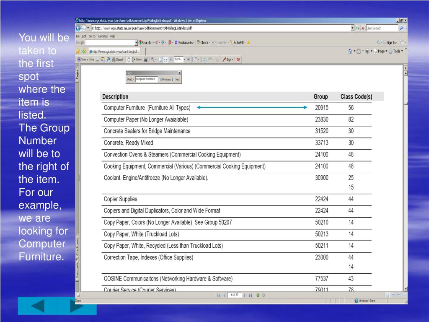This screenshot has width=429, height=322.
Task: Click the Home icon in command bar
Action: pos(350,51)
